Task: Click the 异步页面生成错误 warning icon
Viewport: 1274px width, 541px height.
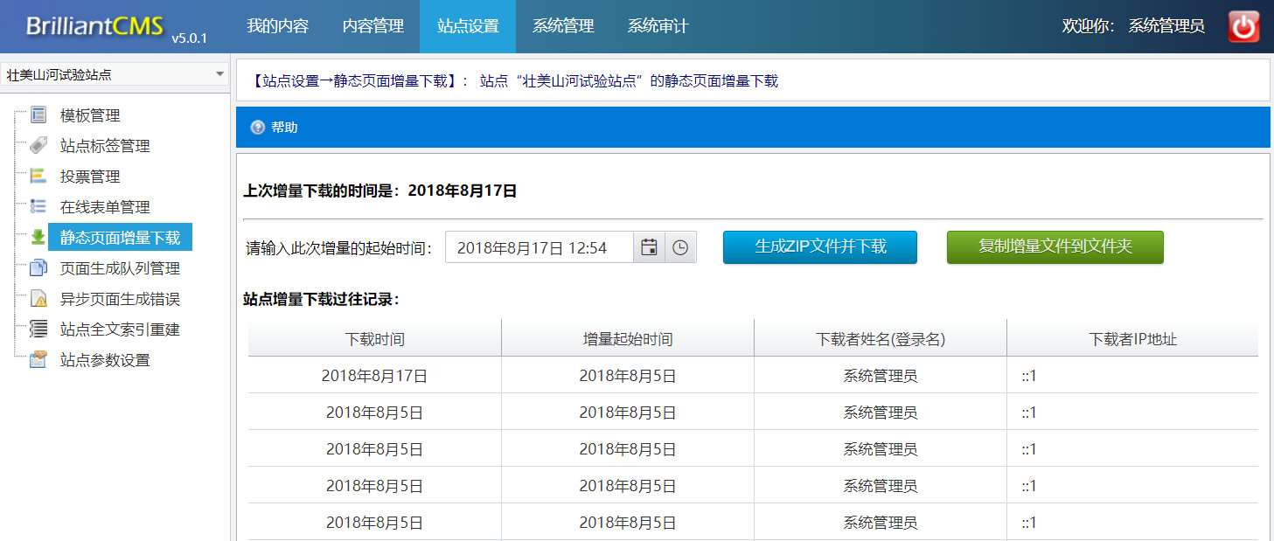Action: pos(38,299)
